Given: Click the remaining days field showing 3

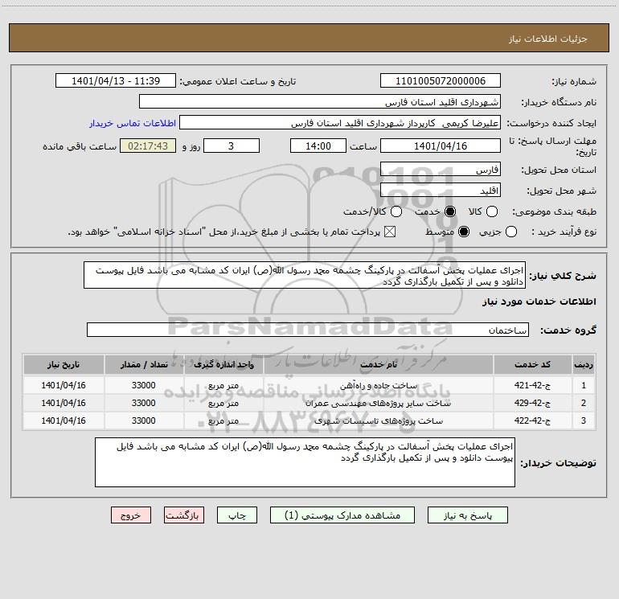Looking at the screenshot, I should click(232, 146).
